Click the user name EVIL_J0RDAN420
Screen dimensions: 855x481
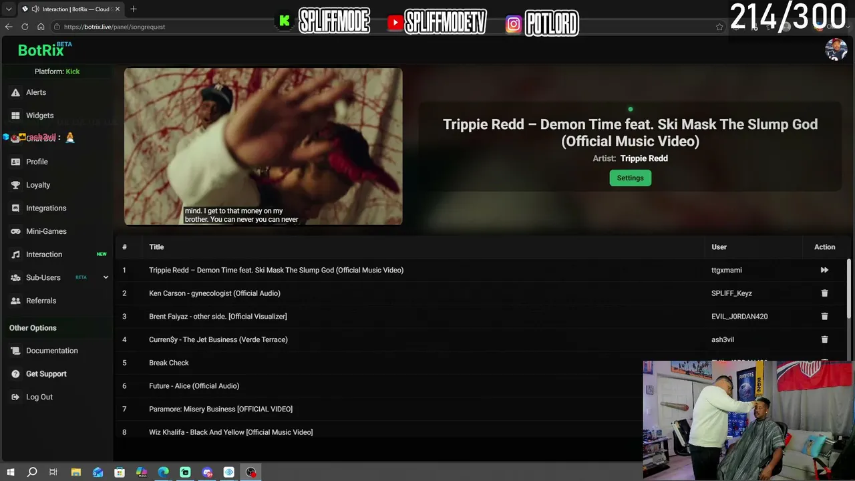(739, 316)
